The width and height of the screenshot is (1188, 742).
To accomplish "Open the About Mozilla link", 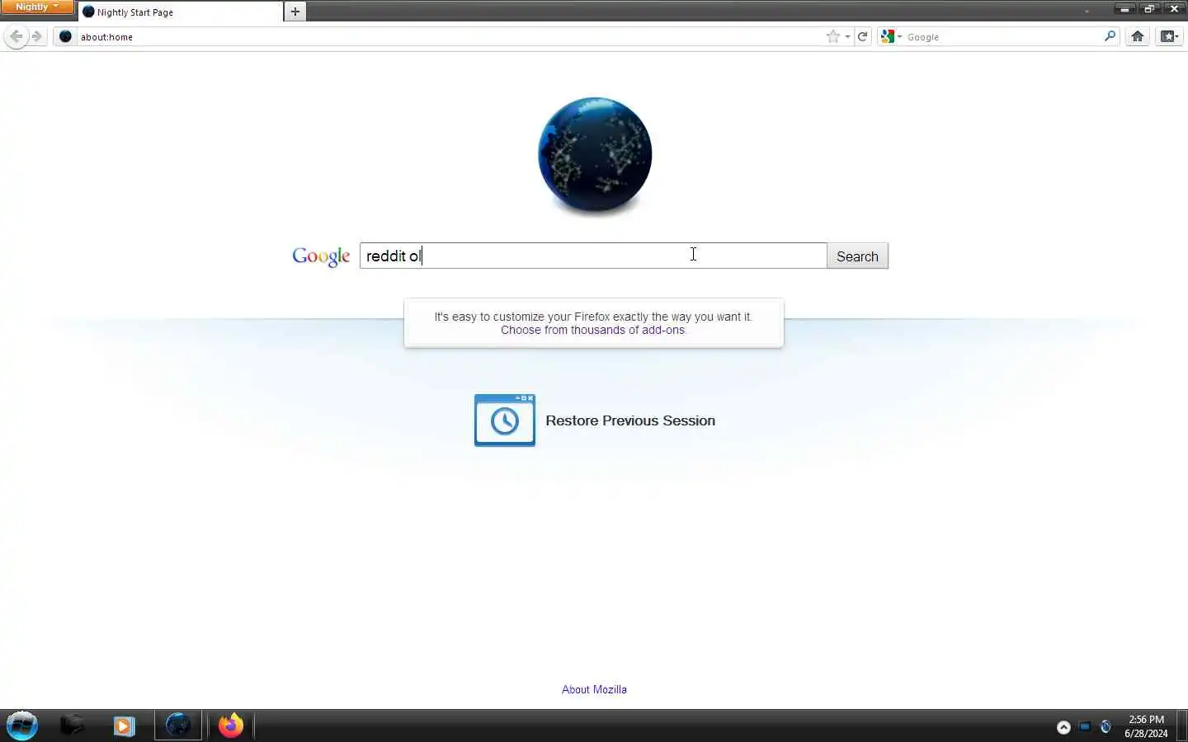I will [x=594, y=689].
